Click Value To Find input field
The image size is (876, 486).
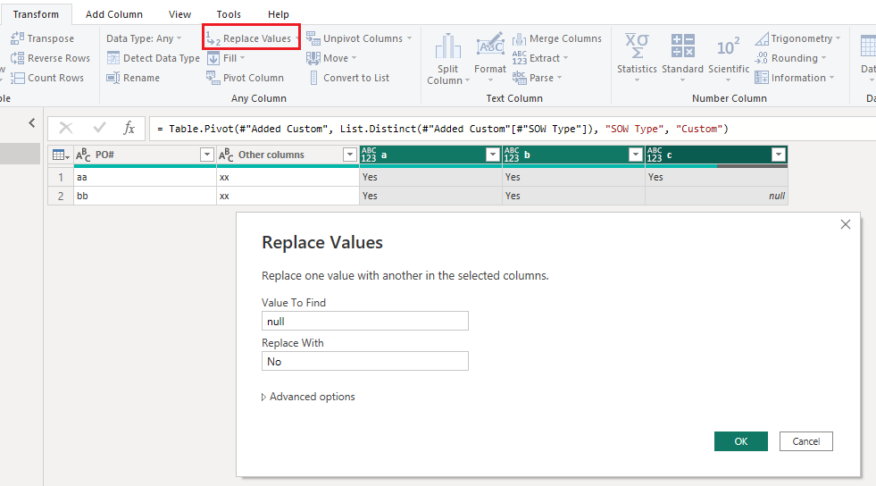[x=365, y=322]
